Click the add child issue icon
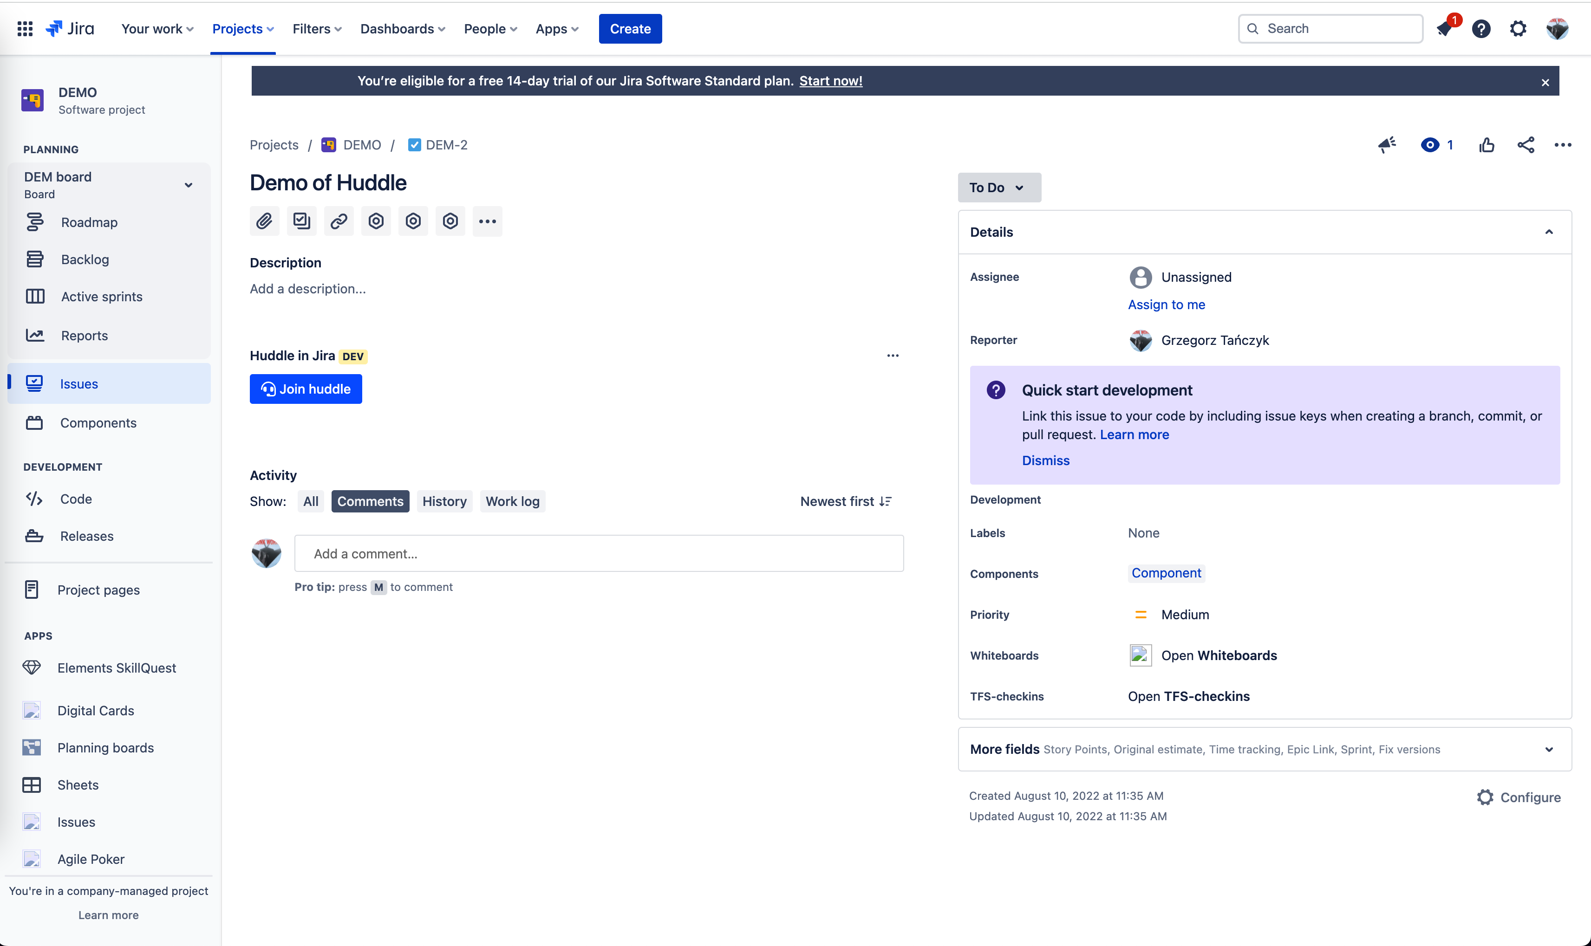Screen dimensions: 1591x946 pyautogui.click(x=301, y=221)
